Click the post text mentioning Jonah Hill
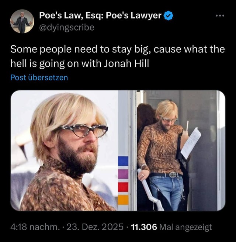 pyautogui.click(x=118, y=56)
